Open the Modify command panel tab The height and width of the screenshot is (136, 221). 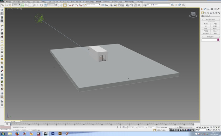coord(205,9)
